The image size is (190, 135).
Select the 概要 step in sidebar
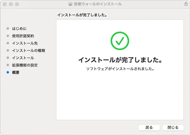point(16,72)
